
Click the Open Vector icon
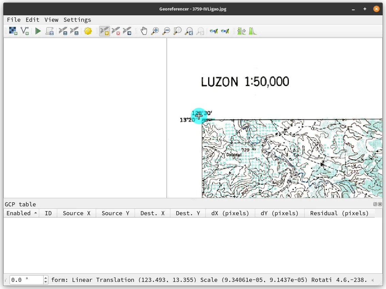click(x=25, y=31)
